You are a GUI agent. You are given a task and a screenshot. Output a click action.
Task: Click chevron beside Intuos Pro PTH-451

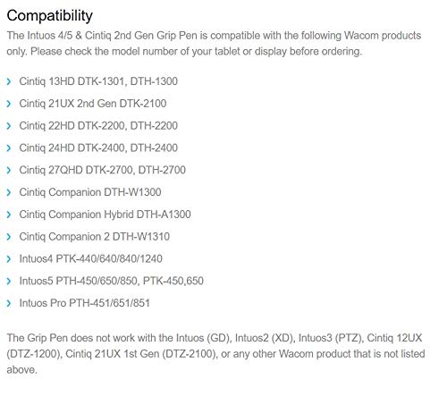click(x=9, y=303)
